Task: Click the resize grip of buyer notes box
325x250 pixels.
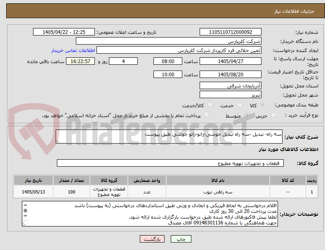Action: 24,224
